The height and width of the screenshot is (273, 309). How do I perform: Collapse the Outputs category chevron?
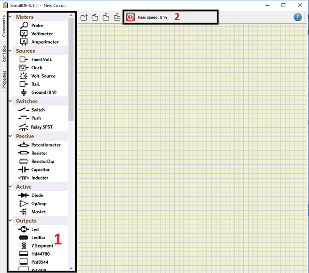click(10, 221)
